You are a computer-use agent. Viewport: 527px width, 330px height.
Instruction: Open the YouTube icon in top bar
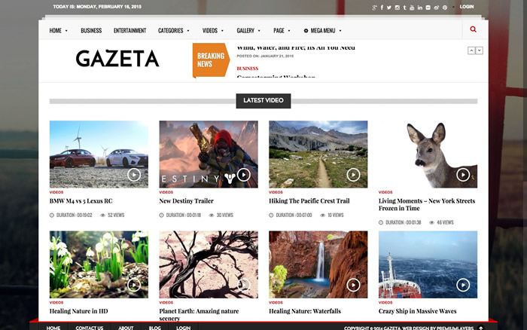tap(412, 8)
